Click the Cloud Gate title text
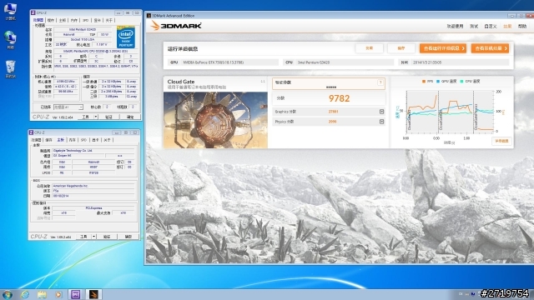This screenshot has width=534, height=300. pos(181,82)
